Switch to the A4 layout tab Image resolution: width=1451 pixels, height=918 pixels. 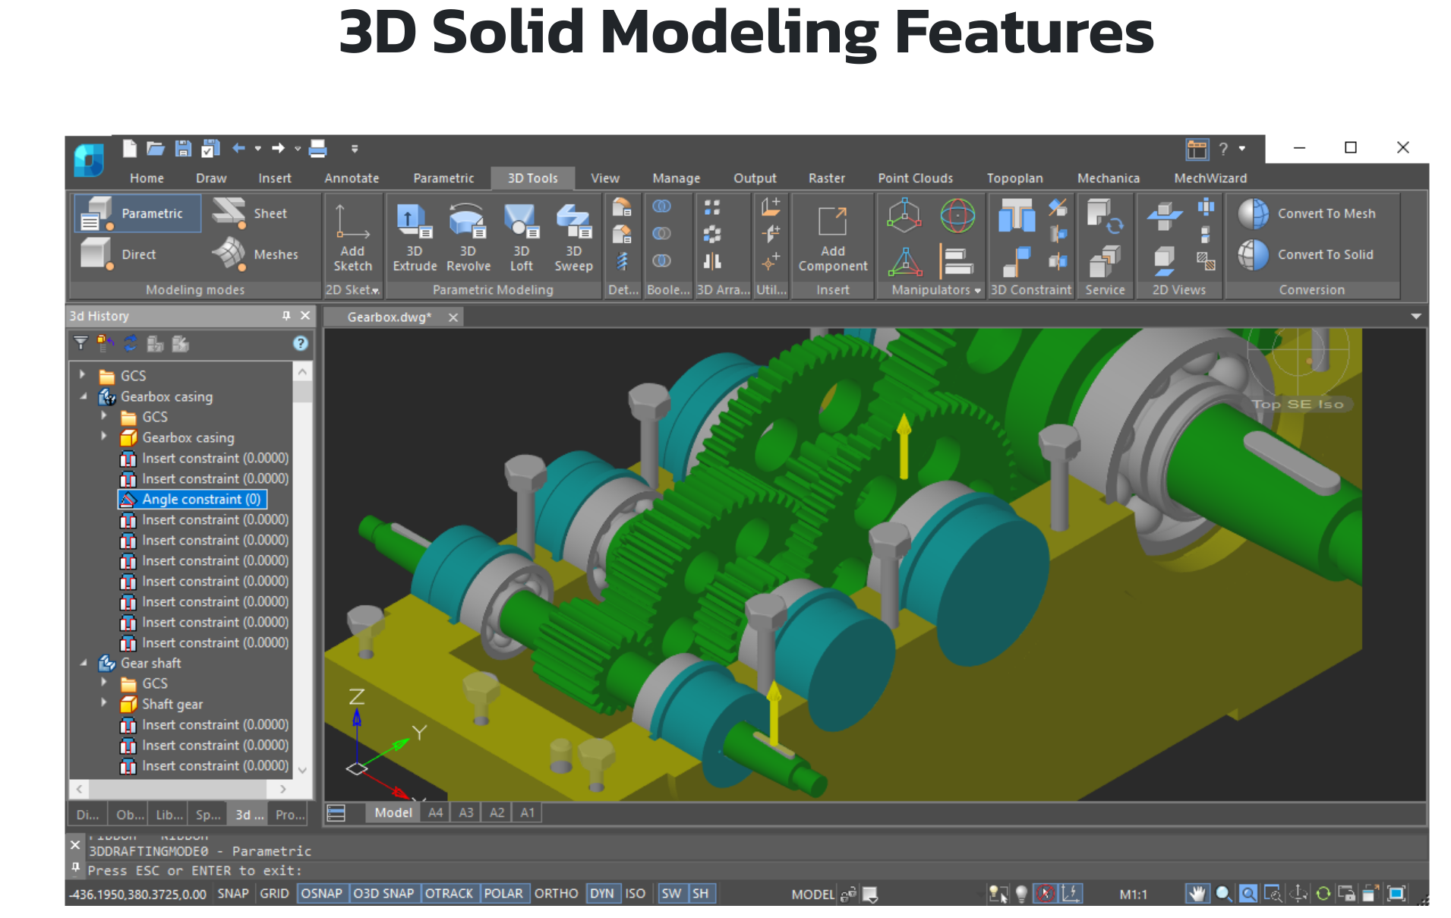[435, 812]
